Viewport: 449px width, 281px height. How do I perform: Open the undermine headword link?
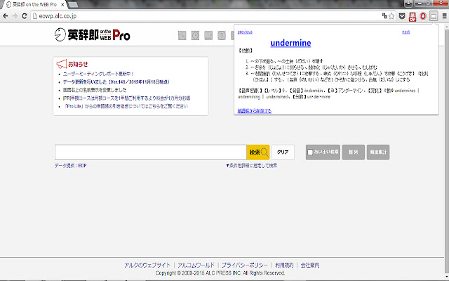click(x=290, y=43)
